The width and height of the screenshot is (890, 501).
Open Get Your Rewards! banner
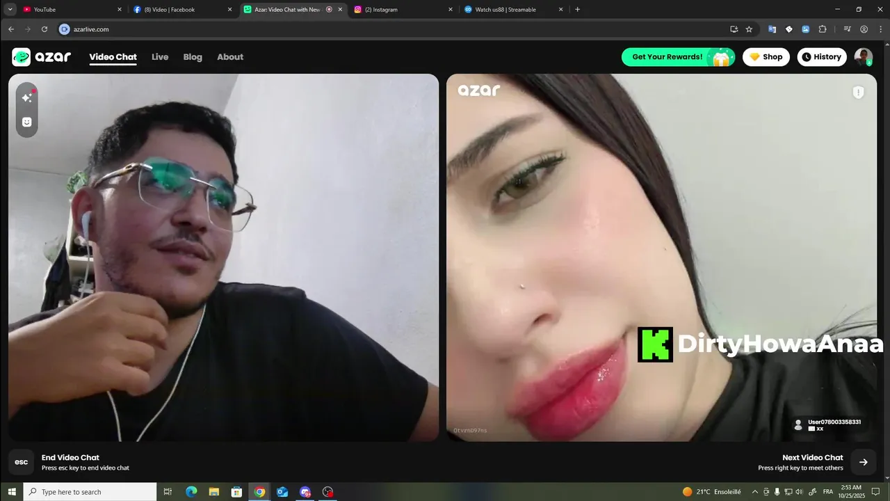tap(678, 57)
